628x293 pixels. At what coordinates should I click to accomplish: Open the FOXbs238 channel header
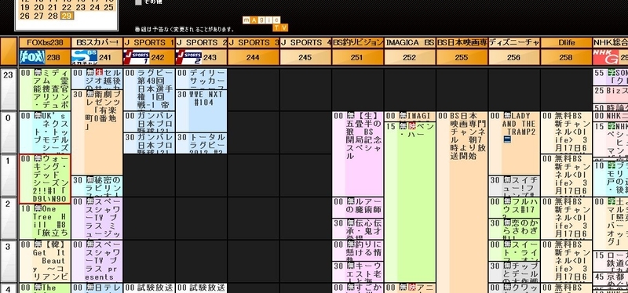pyautogui.click(x=45, y=43)
